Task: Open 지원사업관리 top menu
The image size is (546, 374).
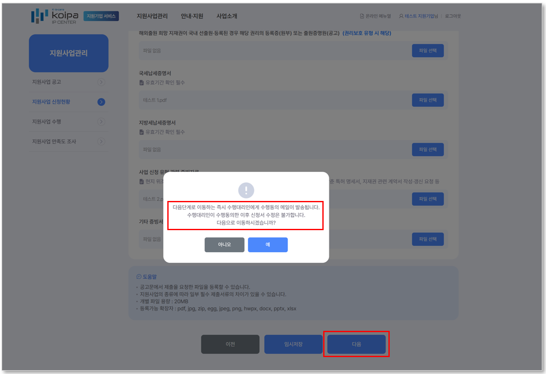Action: 152,16
